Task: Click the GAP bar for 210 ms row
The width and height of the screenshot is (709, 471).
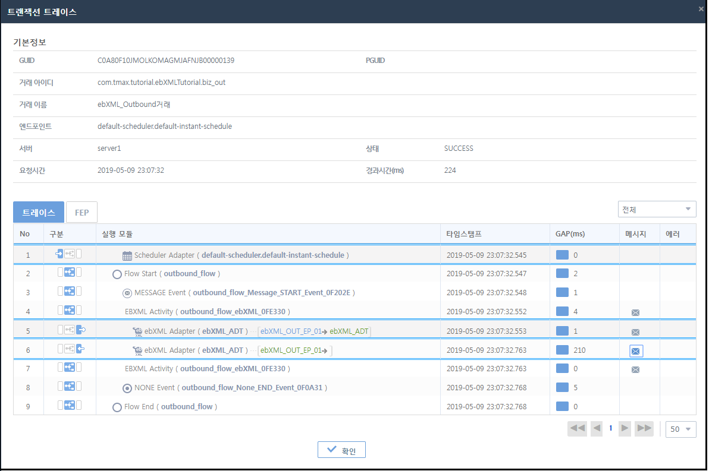Action: pyautogui.click(x=562, y=350)
